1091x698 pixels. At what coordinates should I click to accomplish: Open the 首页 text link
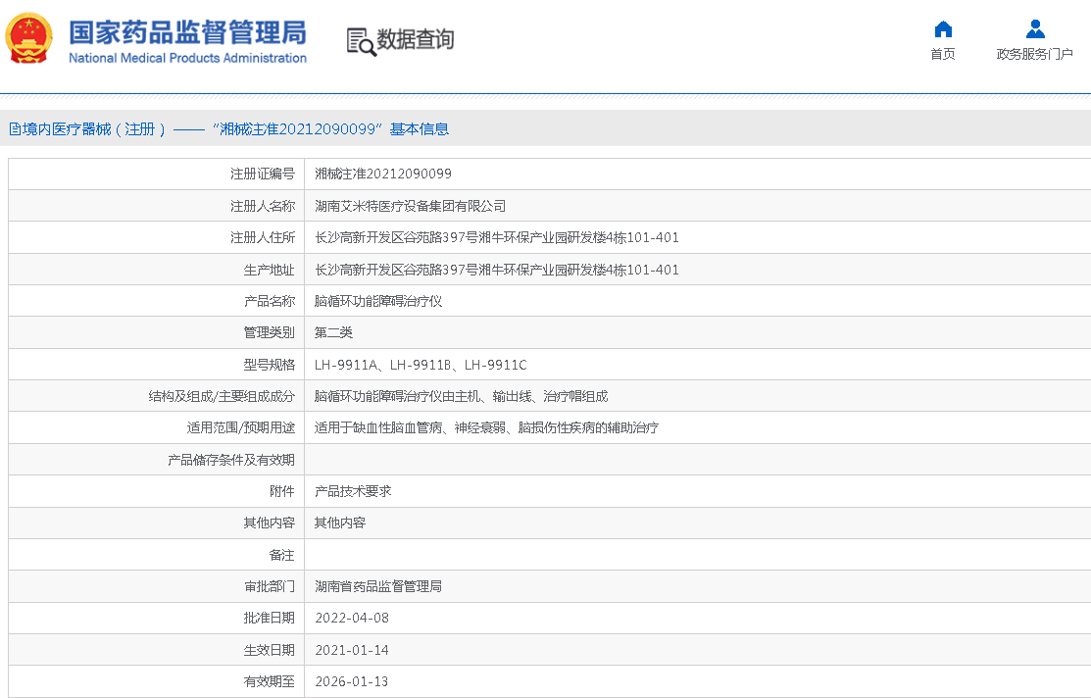(943, 54)
